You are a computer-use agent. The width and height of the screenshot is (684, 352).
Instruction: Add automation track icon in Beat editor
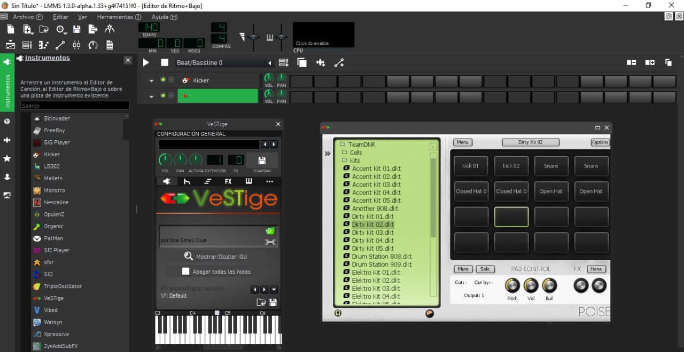(x=339, y=62)
